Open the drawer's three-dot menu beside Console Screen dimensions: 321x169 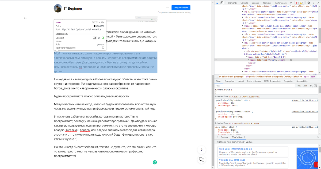point(217,137)
